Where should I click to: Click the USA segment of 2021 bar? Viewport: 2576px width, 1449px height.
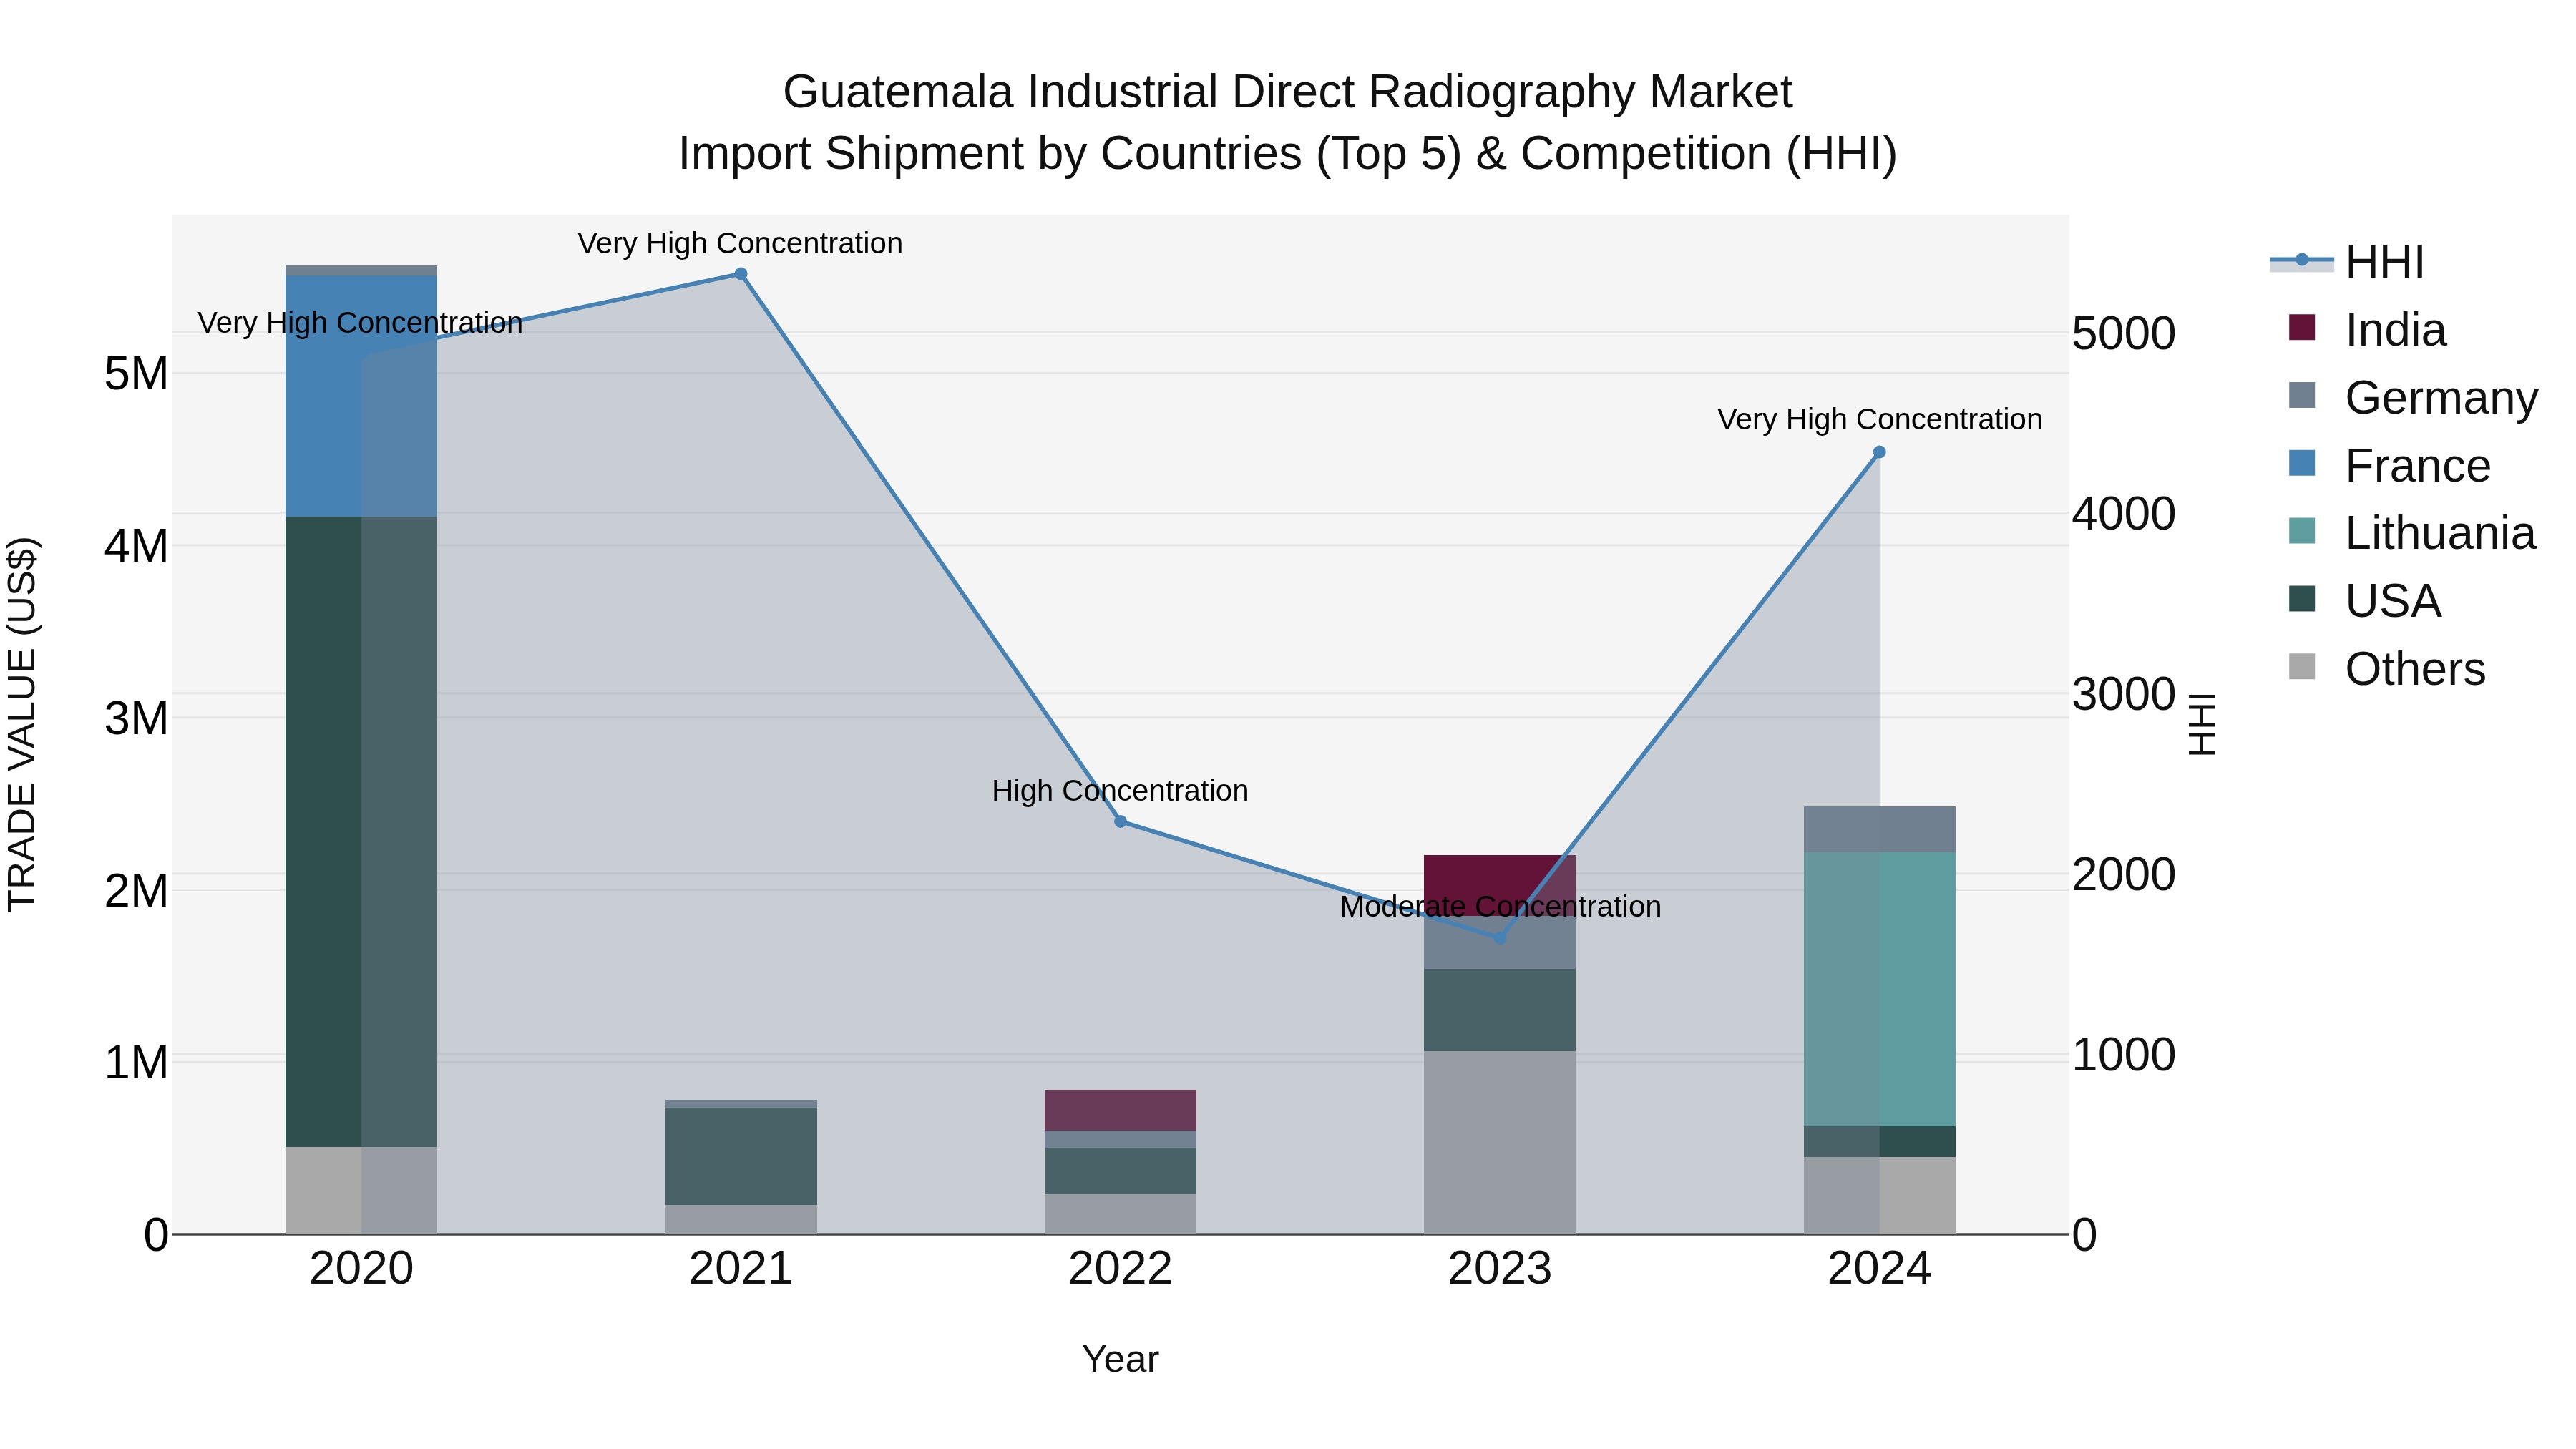click(741, 1156)
